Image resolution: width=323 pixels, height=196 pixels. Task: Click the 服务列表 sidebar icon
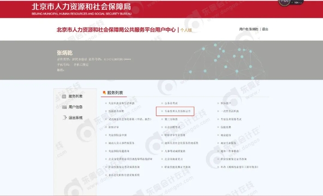64,96
